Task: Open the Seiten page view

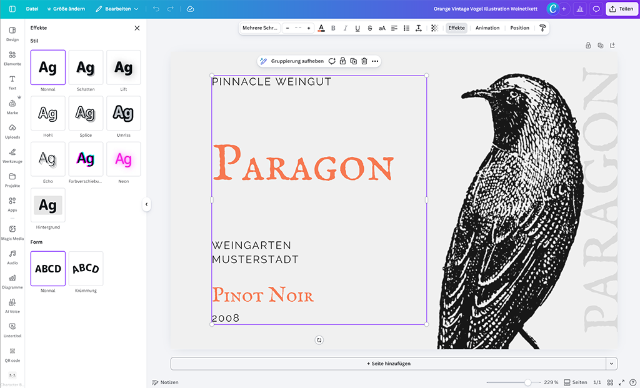Action: (576, 382)
